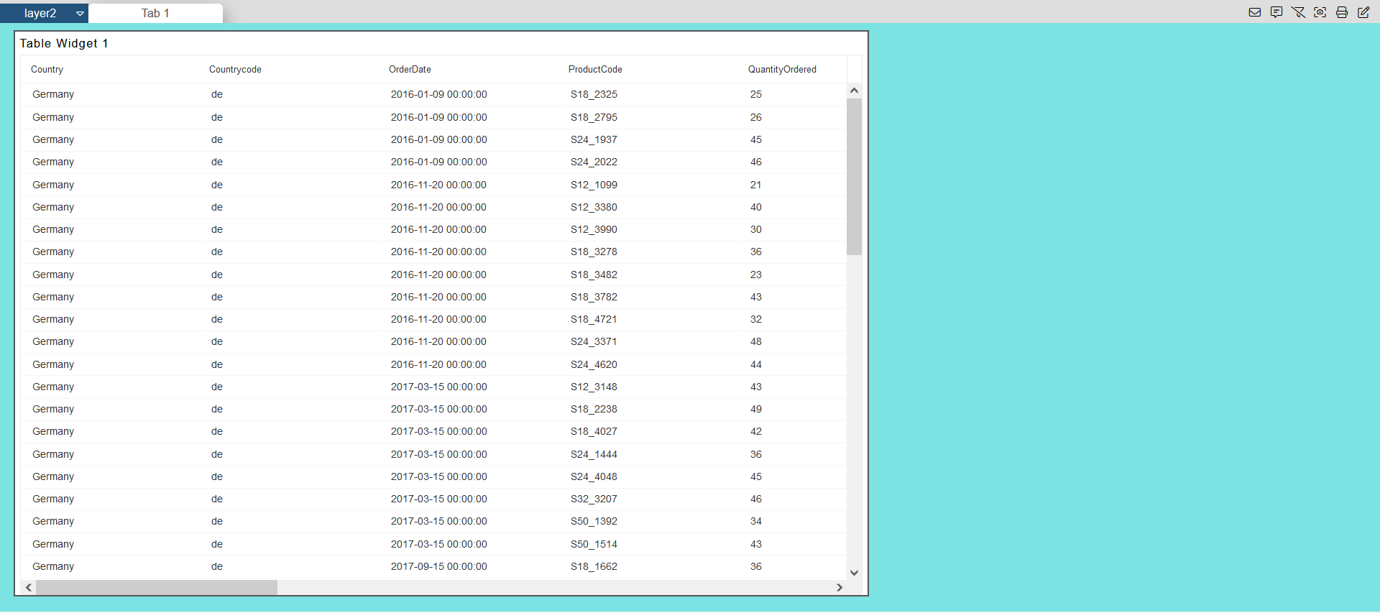Click the S12_3990 product code
Screen dimensions: 1380x613
point(594,229)
